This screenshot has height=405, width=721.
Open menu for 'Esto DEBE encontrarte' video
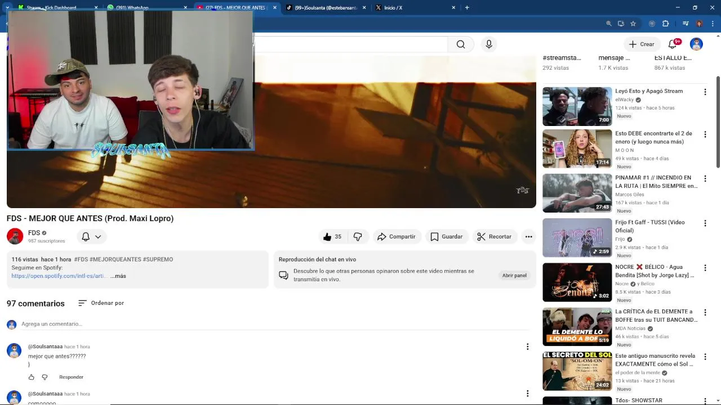pyautogui.click(x=705, y=134)
